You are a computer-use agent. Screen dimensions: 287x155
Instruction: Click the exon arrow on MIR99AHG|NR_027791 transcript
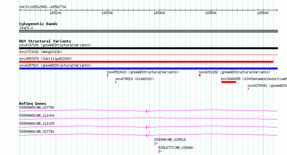147,135
